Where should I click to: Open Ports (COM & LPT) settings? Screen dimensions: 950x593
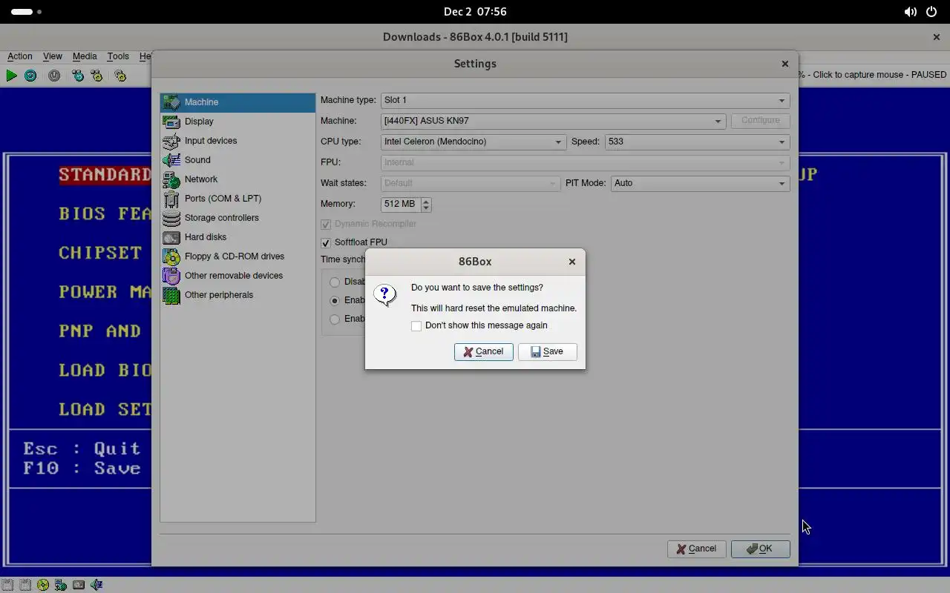pyautogui.click(x=237, y=199)
